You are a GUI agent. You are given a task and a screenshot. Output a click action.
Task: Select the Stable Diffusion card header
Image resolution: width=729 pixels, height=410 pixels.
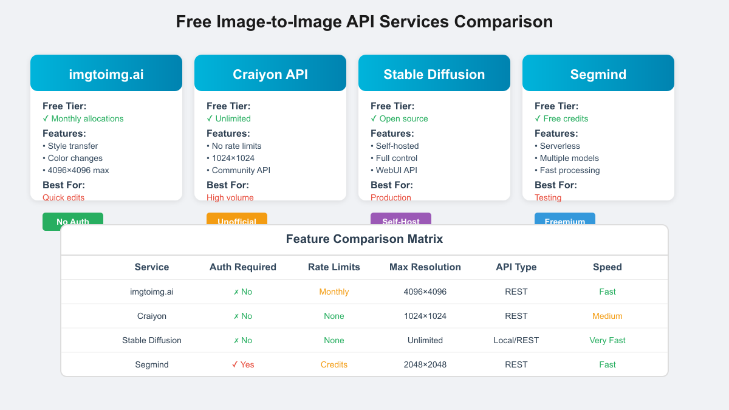click(434, 73)
